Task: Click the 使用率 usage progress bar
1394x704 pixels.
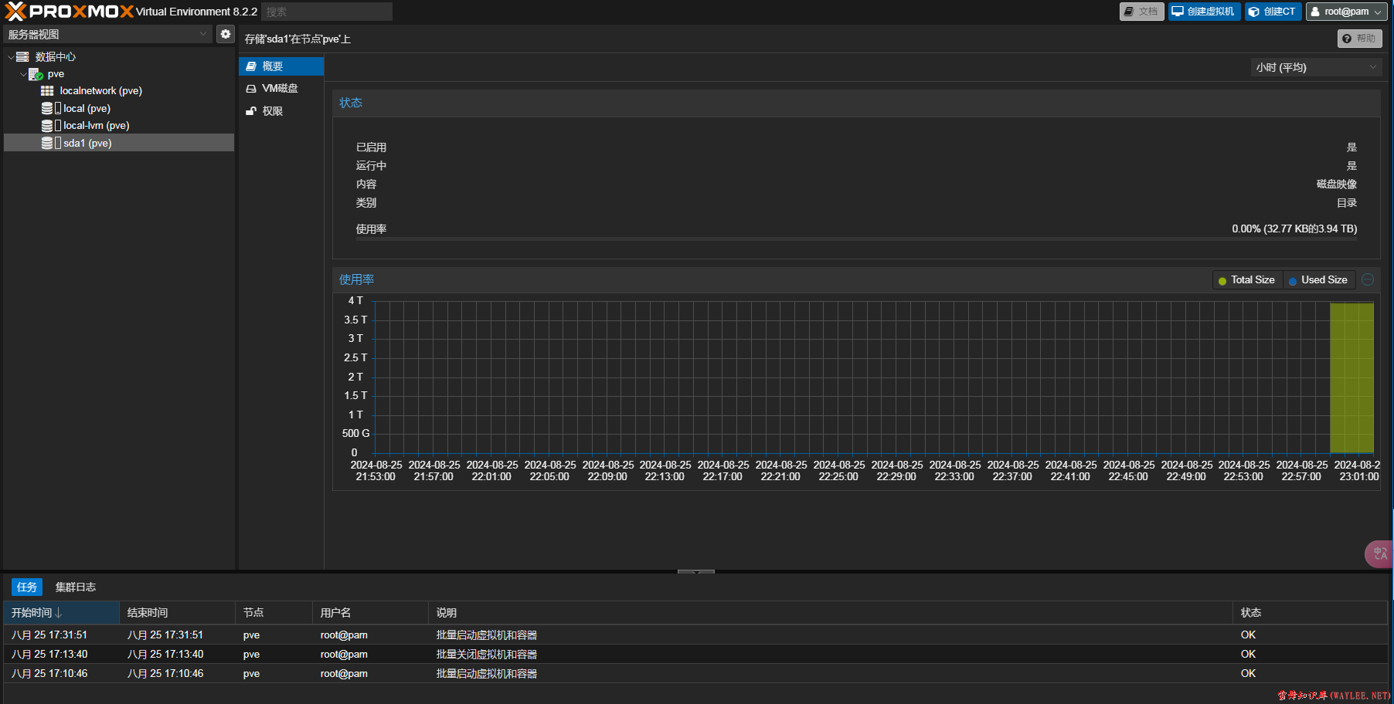Action: click(856, 239)
